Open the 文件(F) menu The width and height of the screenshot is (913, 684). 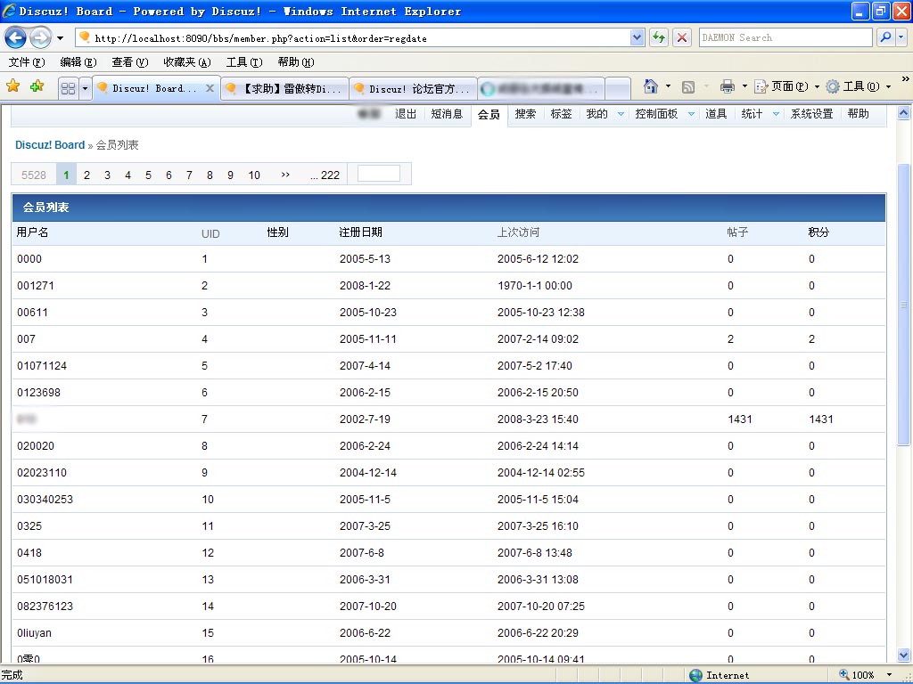click(x=27, y=62)
